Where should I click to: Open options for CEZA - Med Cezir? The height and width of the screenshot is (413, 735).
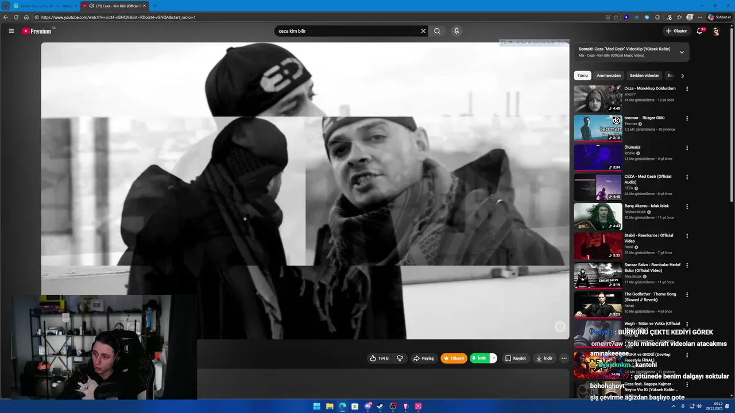pos(687,177)
